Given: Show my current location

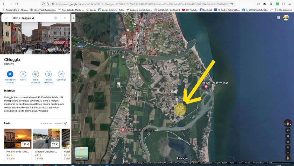Looking at the screenshot, I should click(288, 142).
